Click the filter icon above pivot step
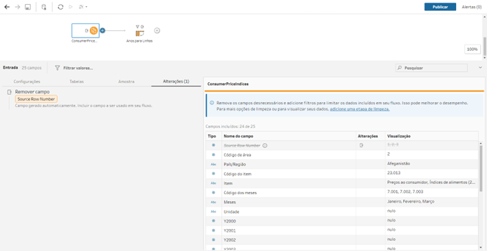Image resolution: width=487 pixels, height=251 pixels. click(x=138, y=26)
